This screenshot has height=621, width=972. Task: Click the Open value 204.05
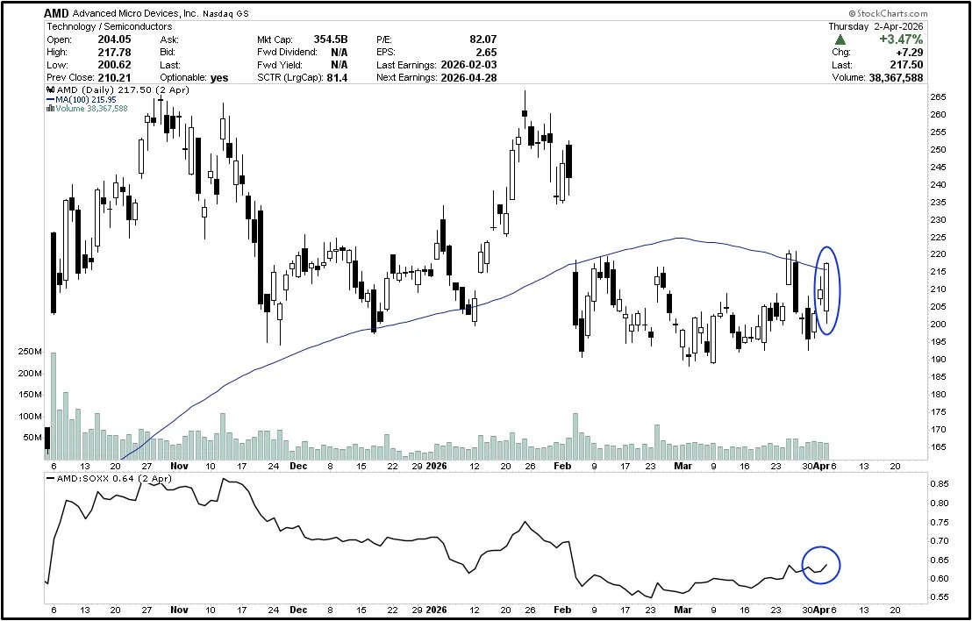coord(115,39)
